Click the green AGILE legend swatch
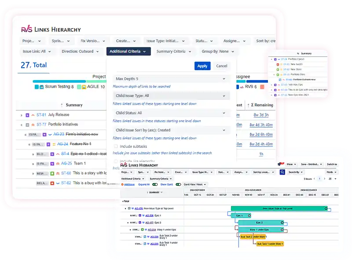This screenshot has width=352, height=260. [x=79, y=87]
